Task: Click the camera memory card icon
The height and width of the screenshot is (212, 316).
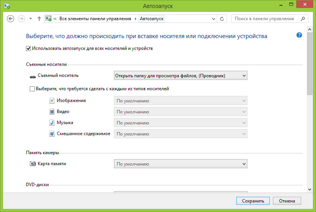Action: pos(32,164)
